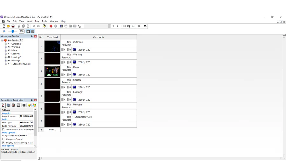Enable the Compress Sounds checkbox
The width and height of the screenshot is (286, 161).
[3, 139]
